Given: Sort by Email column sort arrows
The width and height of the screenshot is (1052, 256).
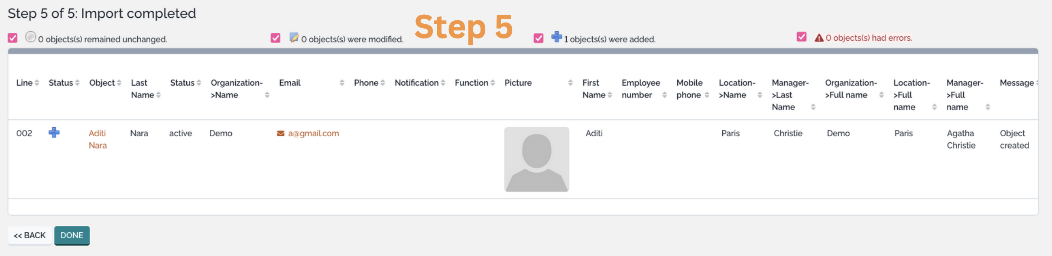Looking at the screenshot, I should click(342, 83).
